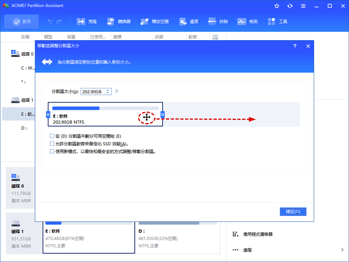
Task: Click 磁碟 1 panel in the disk map
Action: 24,233
